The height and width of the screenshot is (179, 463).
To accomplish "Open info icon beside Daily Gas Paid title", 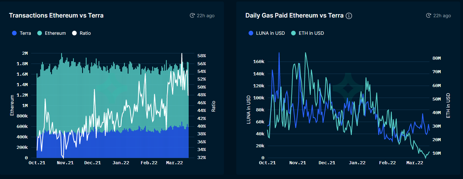I will tap(349, 16).
